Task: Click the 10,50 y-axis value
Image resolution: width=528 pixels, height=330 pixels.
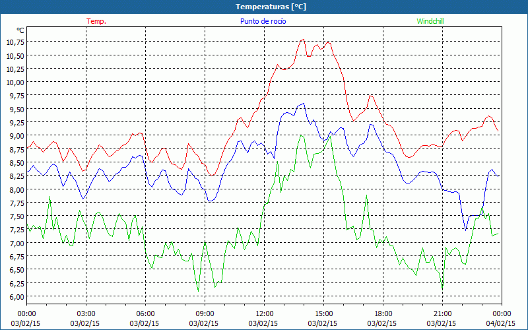Action: pyautogui.click(x=15, y=55)
